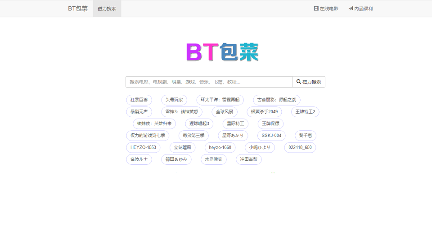Click the 蜘蛛侠：英雄归来 tag
Screen dimensions: 432x238
154,124
